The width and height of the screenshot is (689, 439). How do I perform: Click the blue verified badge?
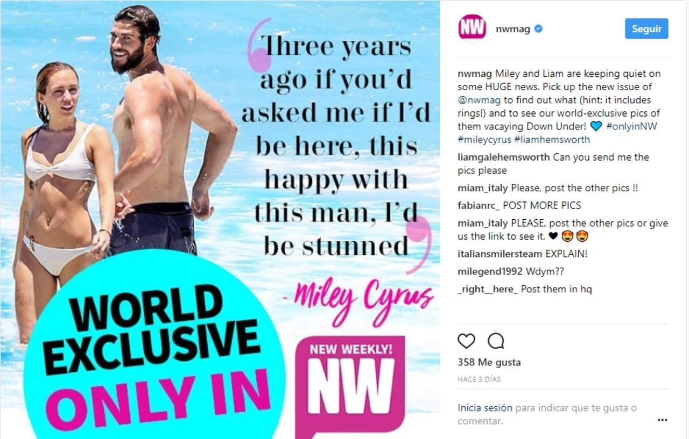538,29
